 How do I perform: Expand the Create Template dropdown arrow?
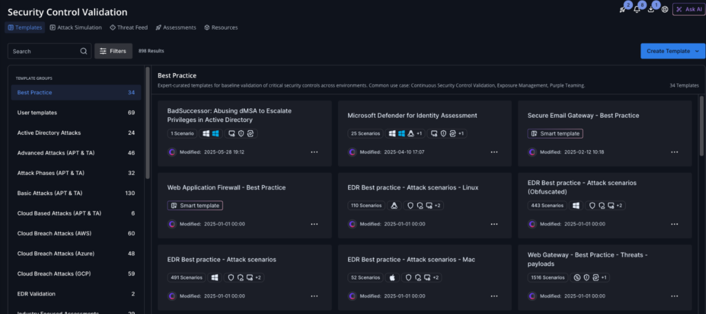coord(698,51)
